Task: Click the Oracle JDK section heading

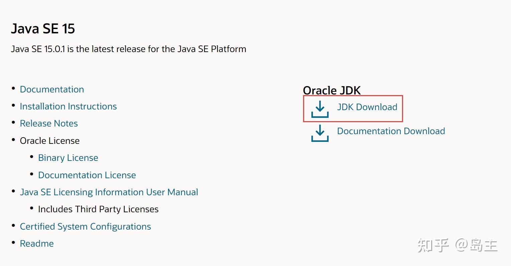Action: click(332, 90)
